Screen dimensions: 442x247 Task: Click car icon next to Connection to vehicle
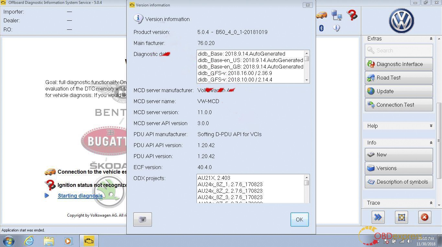[x=50, y=172]
